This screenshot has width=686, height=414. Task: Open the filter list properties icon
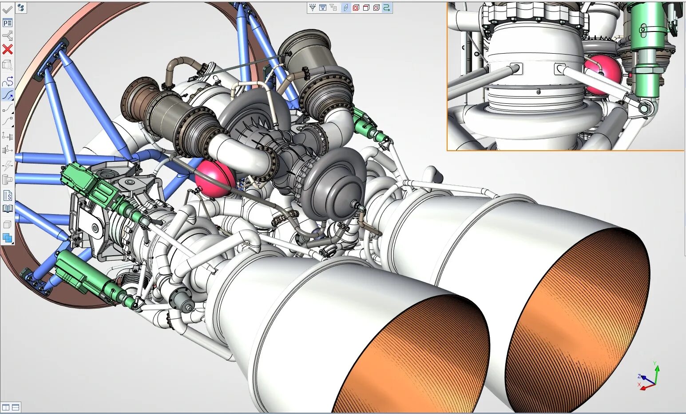tap(333, 8)
